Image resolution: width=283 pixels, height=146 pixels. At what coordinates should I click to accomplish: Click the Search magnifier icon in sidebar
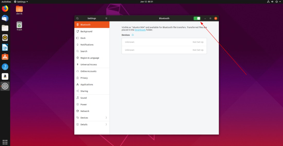[x=78, y=51]
